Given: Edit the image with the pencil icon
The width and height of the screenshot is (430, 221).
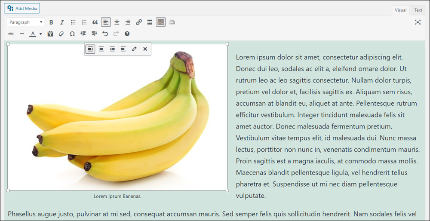Looking at the screenshot, I should 134,49.
